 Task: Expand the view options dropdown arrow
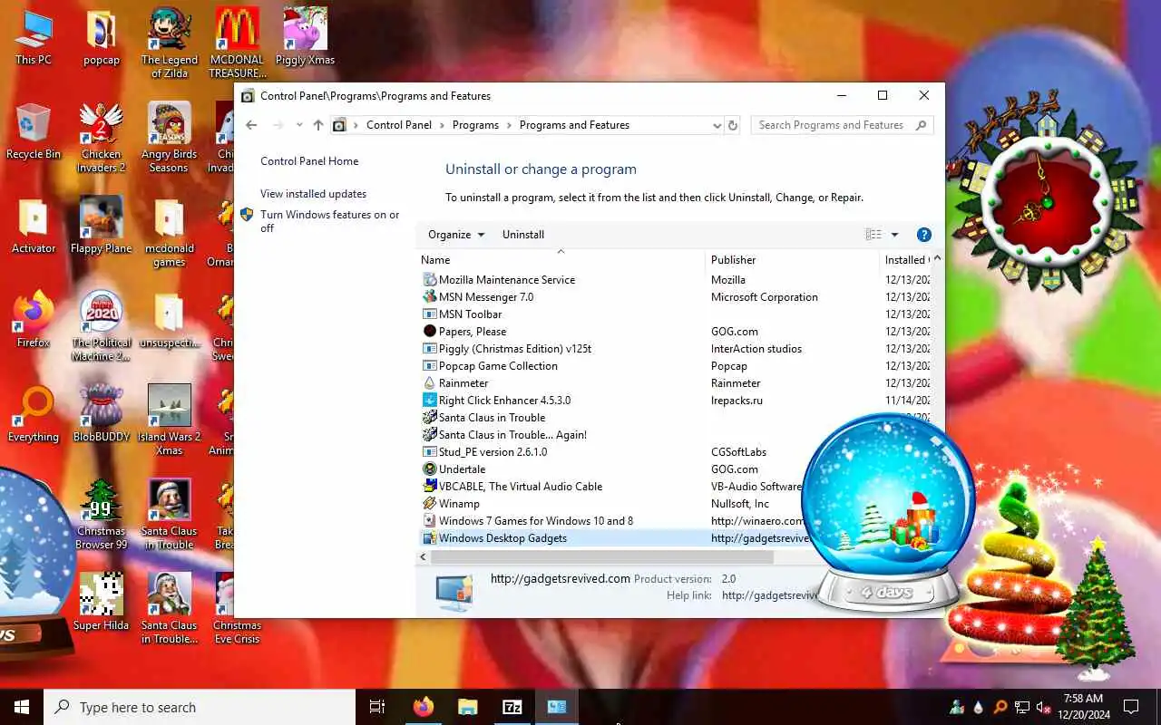click(x=894, y=235)
